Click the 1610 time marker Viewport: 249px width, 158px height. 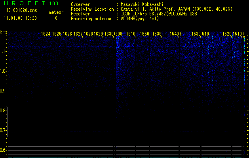131,34
